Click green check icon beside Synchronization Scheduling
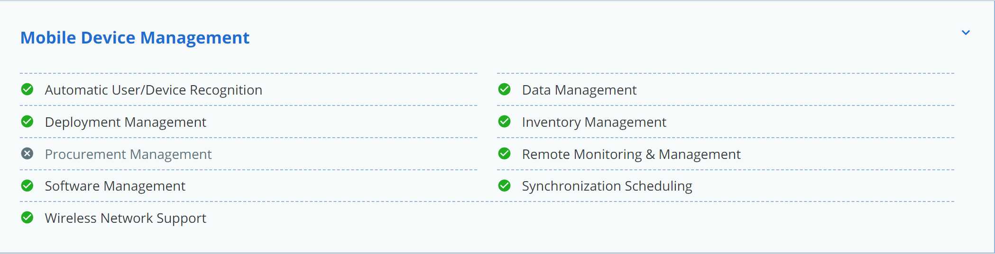Screen dimensions: 995x254 tap(505, 185)
